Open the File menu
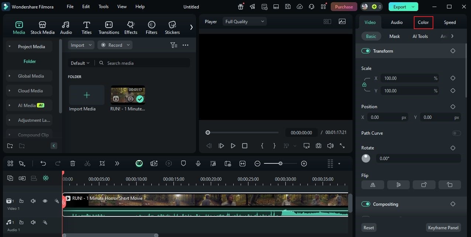 (70, 7)
